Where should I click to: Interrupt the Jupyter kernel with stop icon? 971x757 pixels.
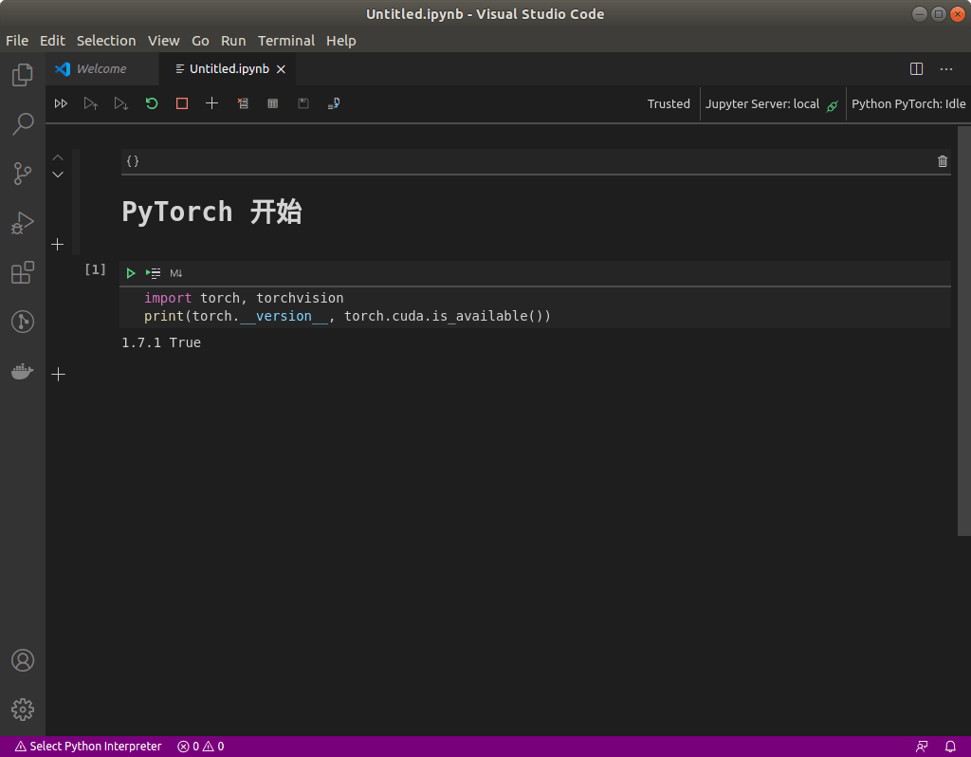click(x=182, y=103)
